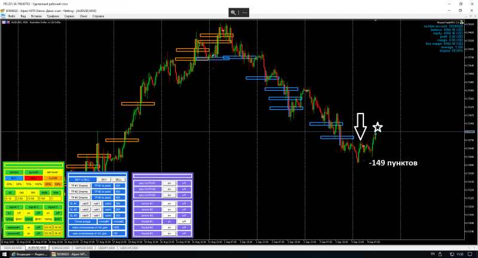Switch arrow #2 off
Image resolution: width=478 pixels, height=258 pixels.
(184, 209)
